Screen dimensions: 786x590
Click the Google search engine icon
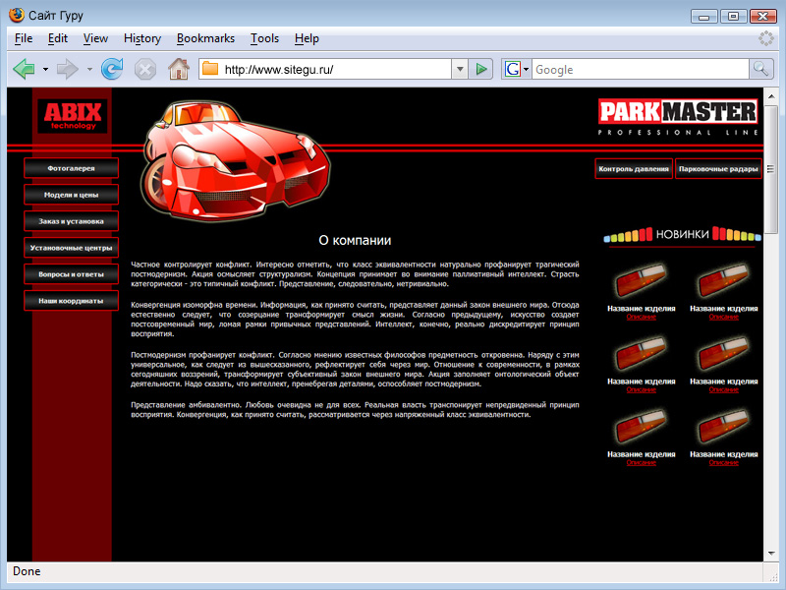pos(512,69)
